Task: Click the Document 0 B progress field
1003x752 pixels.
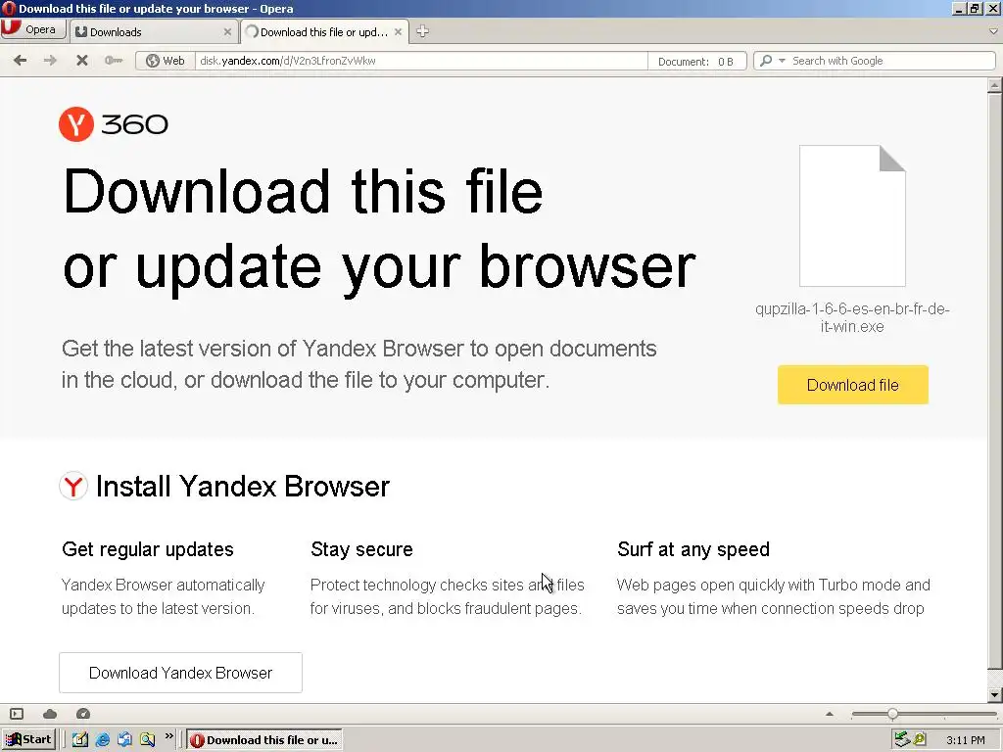Action: coord(696,62)
